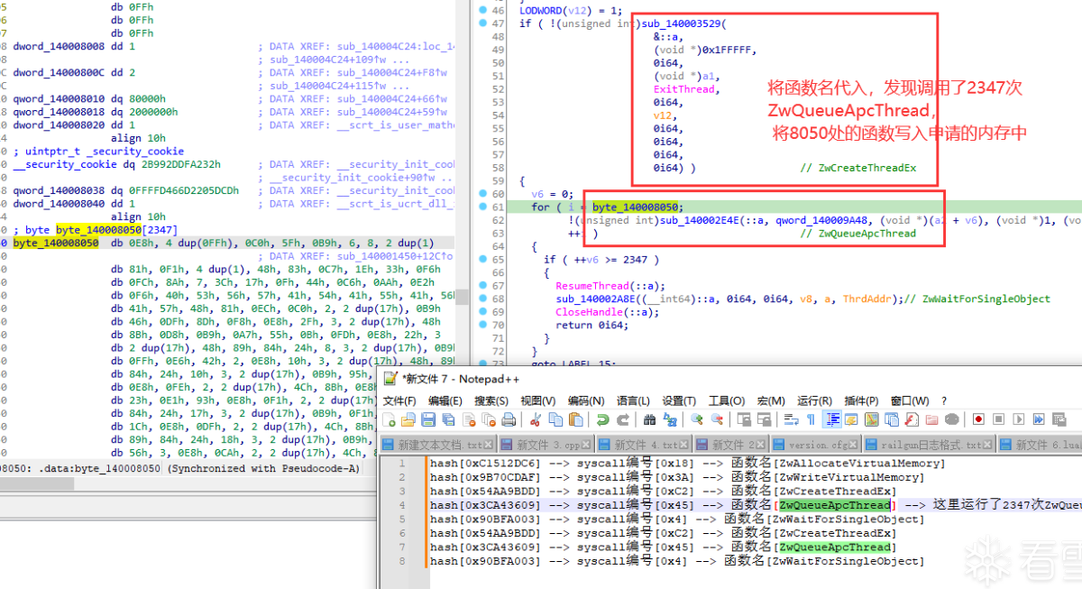The image size is (1082, 589).
Task: Open the 文件(F) menu in Notepad++
Action: click(399, 400)
